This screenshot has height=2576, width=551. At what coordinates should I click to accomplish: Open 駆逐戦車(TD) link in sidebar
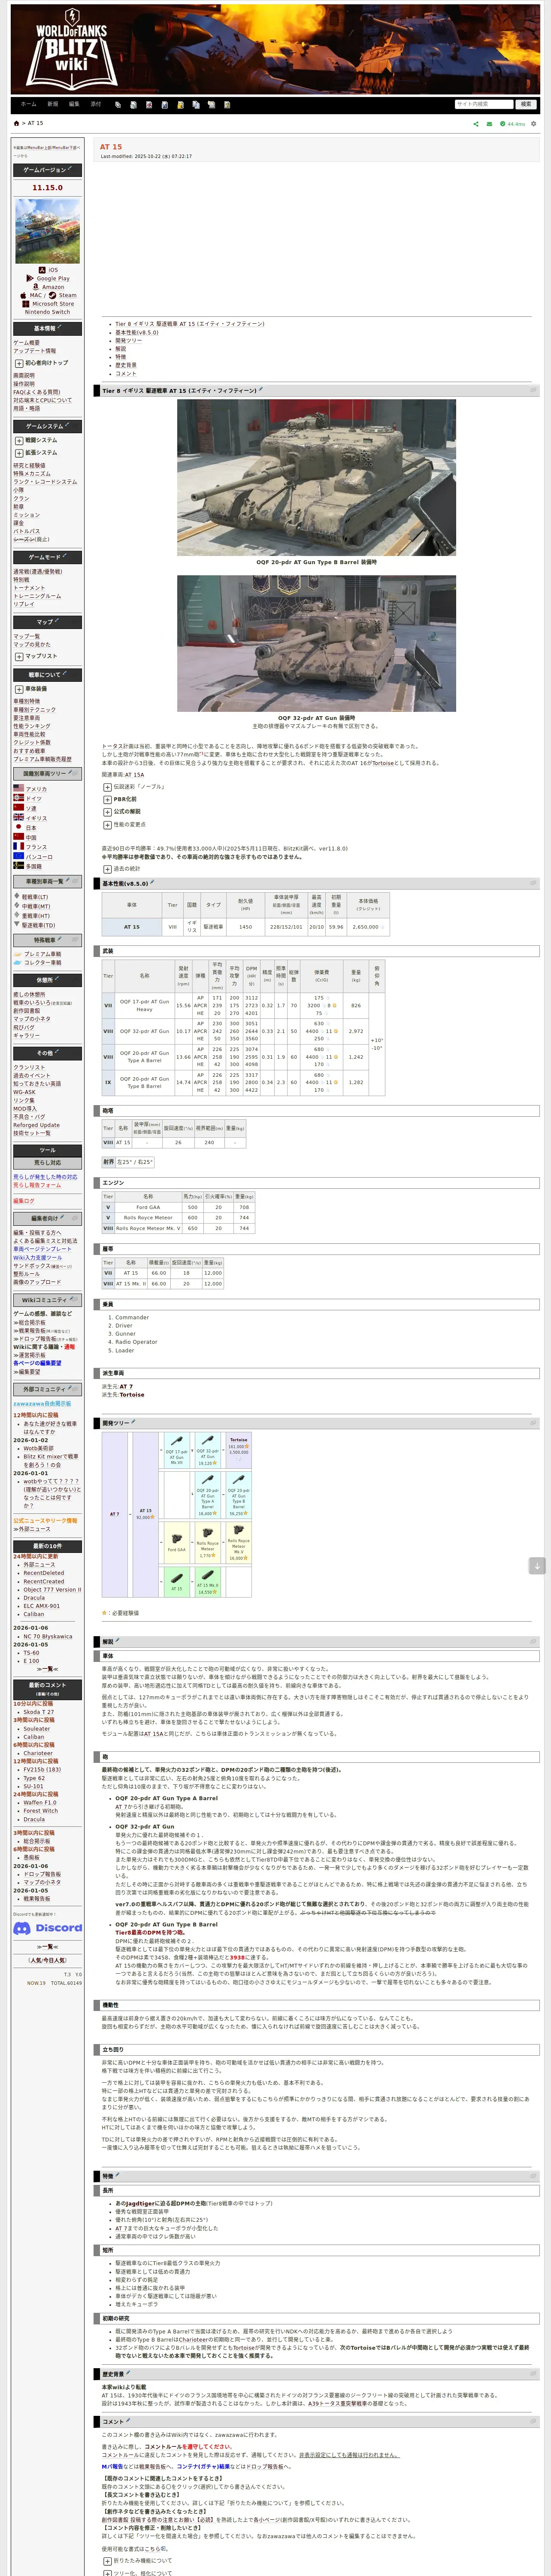pyautogui.click(x=38, y=925)
